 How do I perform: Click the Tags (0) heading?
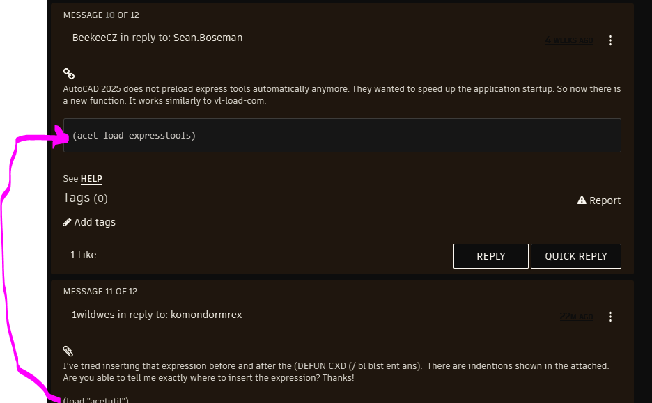(85, 198)
